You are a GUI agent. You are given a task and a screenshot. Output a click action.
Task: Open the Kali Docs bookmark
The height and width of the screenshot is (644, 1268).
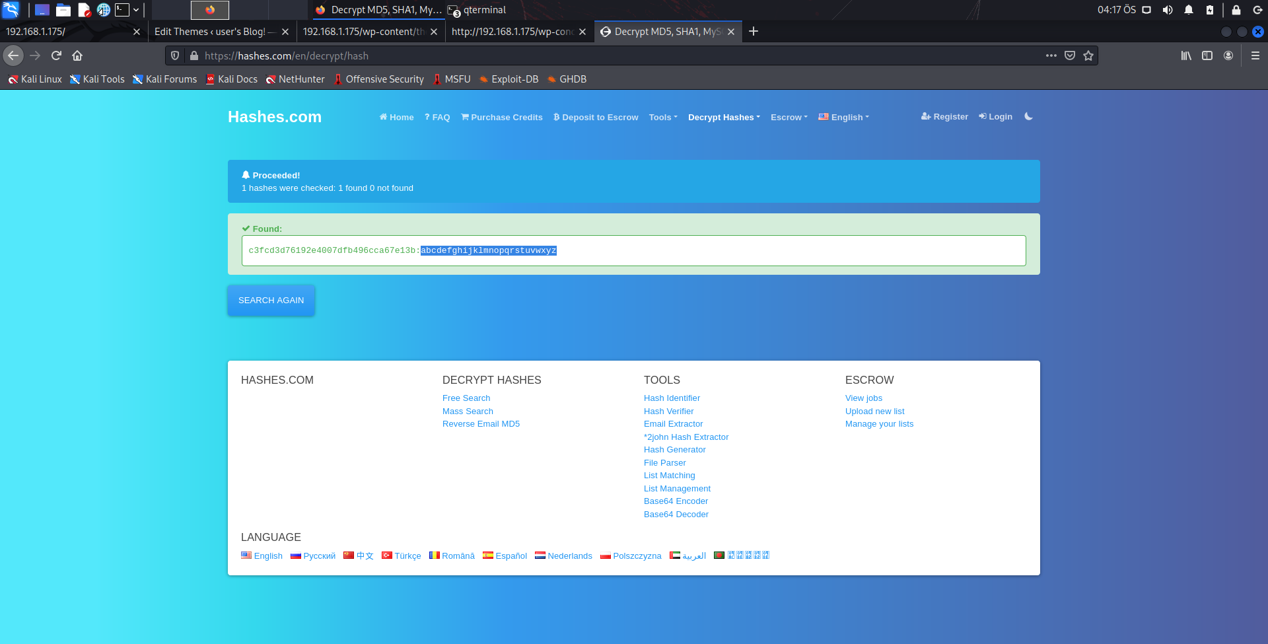pos(231,79)
